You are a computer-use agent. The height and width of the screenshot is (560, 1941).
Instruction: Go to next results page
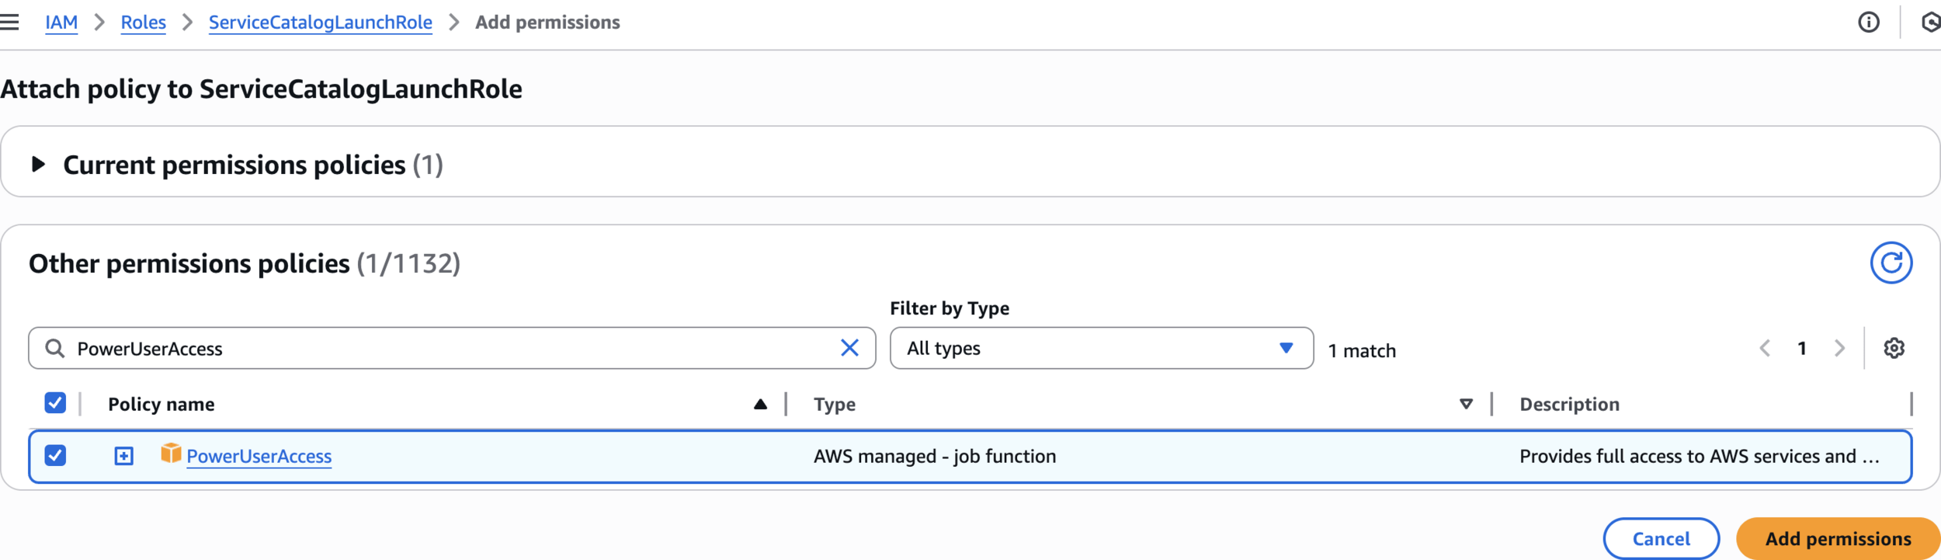(x=1839, y=348)
